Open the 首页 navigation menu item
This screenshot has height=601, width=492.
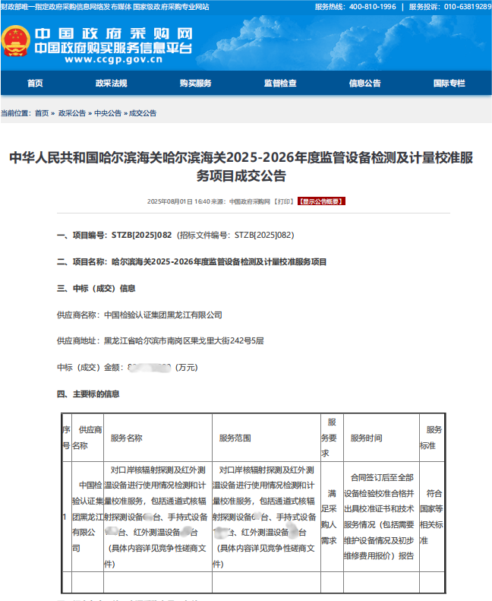point(35,84)
